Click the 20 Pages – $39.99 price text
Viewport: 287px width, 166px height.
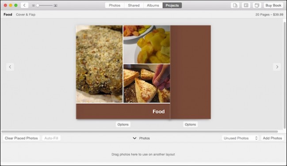[269, 15]
